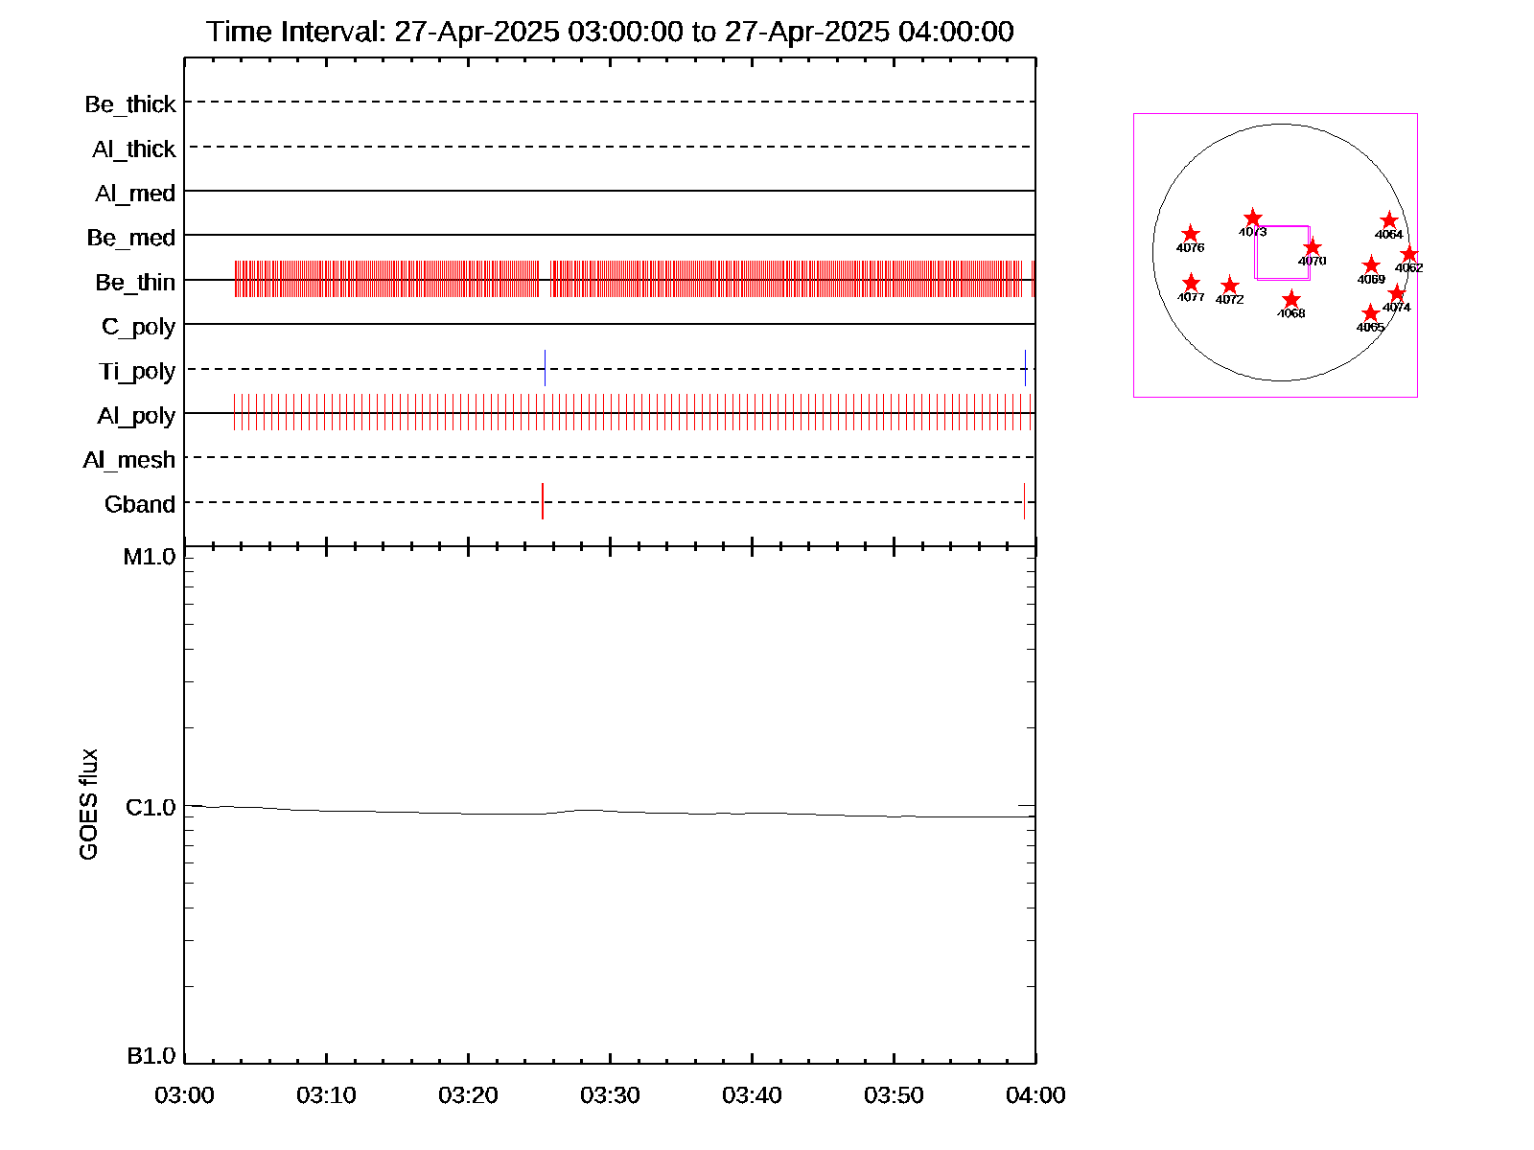The width and height of the screenshot is (1534, 1150).
Task: Select the Al_med filter label
Action: 135,194
